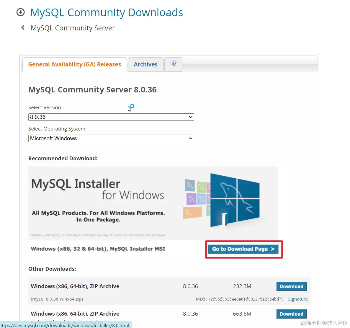The height and width of the screenshot is (328, 350).
Task: Open the Select Version dropdown showing 8.0.36
Action: click(111, 117)
